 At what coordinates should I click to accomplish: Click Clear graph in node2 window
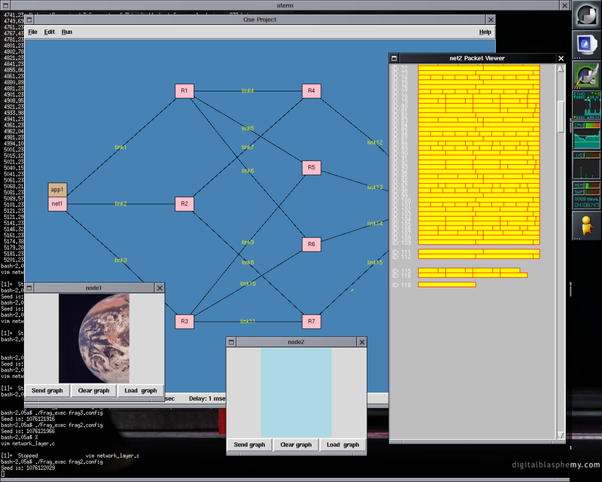(296, 444)
